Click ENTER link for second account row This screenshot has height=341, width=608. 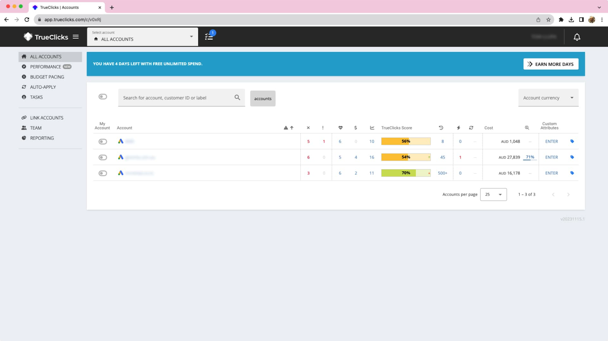click(551, 157)
